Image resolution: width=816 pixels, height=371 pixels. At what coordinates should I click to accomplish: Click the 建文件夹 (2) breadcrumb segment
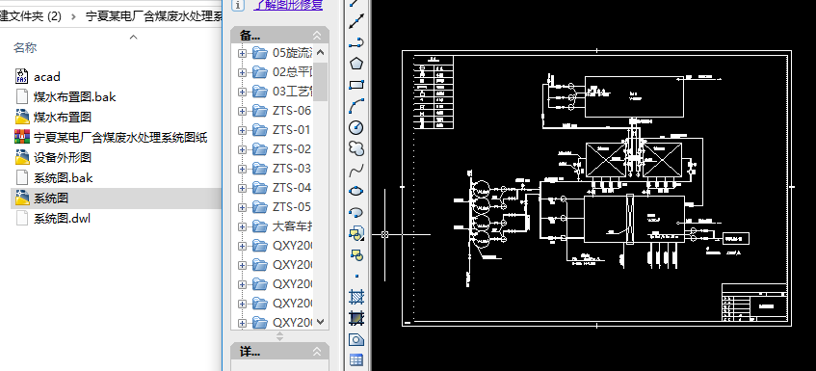coord(31,16)
